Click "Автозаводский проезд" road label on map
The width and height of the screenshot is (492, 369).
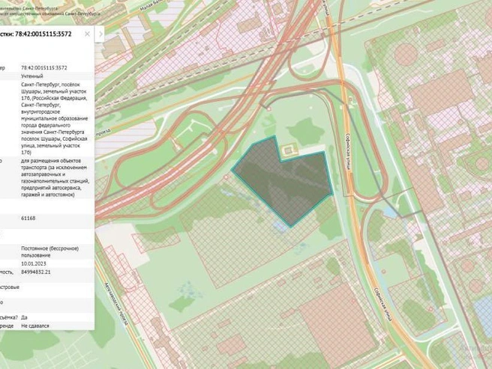coord(115,305)
